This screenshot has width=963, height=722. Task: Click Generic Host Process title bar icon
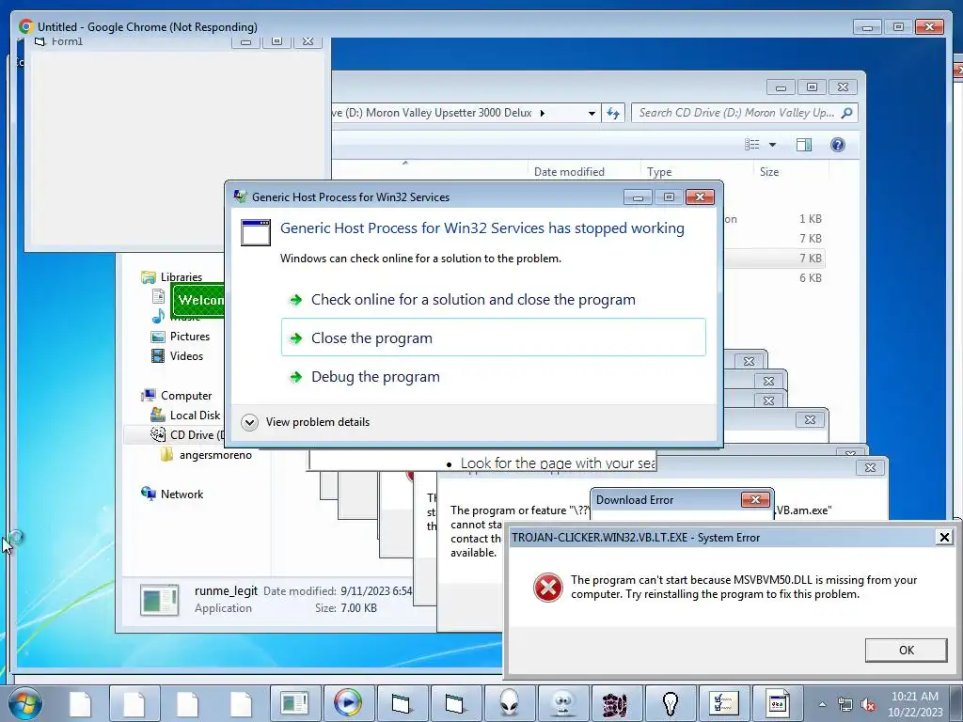click(x=240, y=196)
